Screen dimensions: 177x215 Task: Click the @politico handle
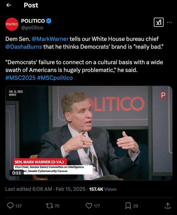[32, 27]
